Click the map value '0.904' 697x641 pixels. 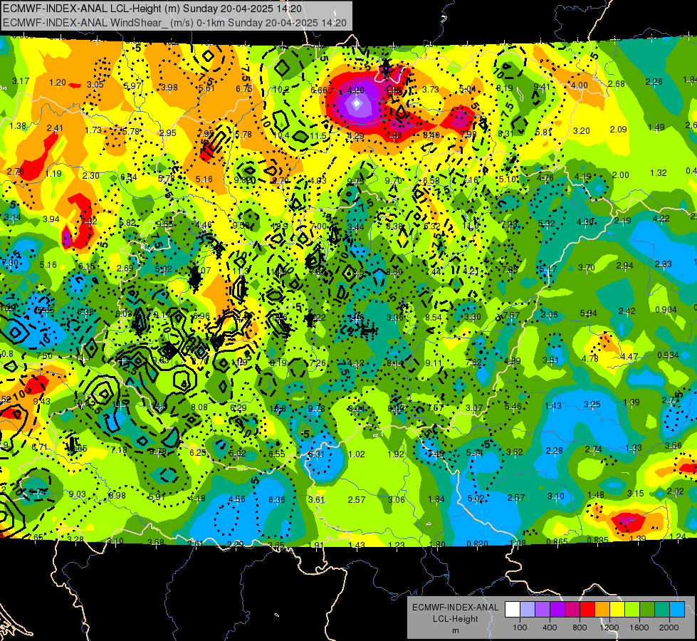666,310
